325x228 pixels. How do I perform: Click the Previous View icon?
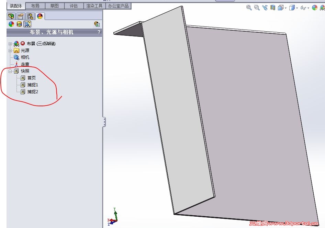pyautogui.click(x=265, y=8)
